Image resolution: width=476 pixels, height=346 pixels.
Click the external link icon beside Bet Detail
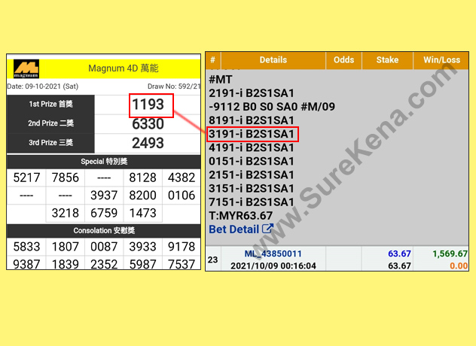pos(267,228)
